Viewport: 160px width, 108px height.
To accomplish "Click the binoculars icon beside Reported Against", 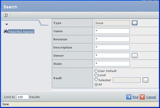I will tap(6, 31).
